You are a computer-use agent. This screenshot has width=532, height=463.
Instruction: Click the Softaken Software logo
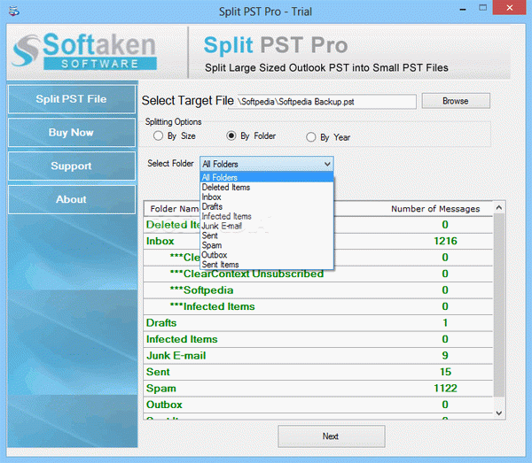pyautogui.click(x=84, y=50)
